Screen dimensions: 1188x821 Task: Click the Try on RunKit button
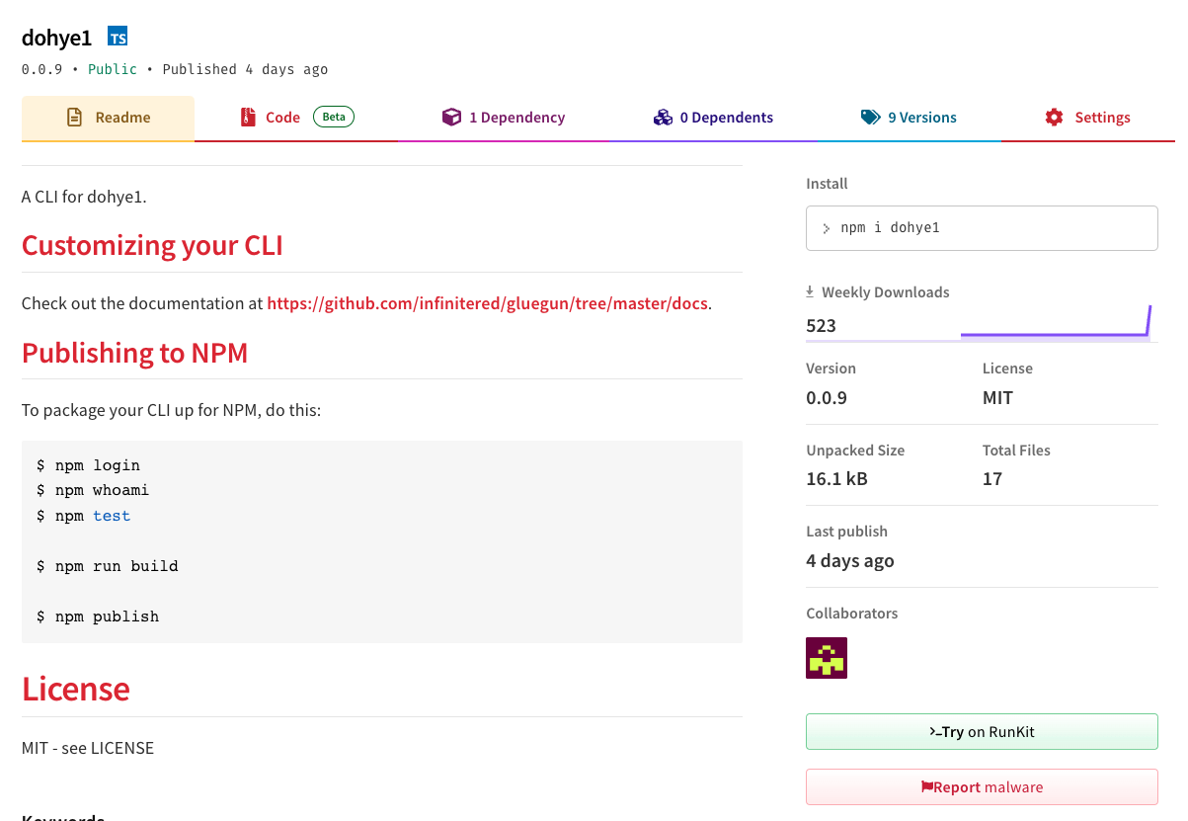pos(982,732)
